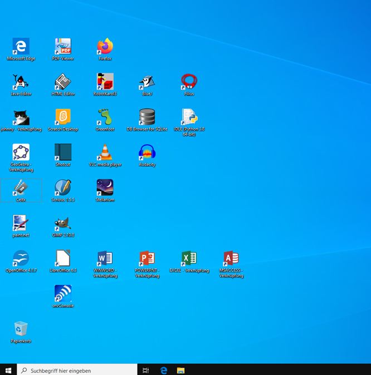This screenshot has width=371, height=375.
Task: Click the HTML Editor icon
Action: point(63,82)
